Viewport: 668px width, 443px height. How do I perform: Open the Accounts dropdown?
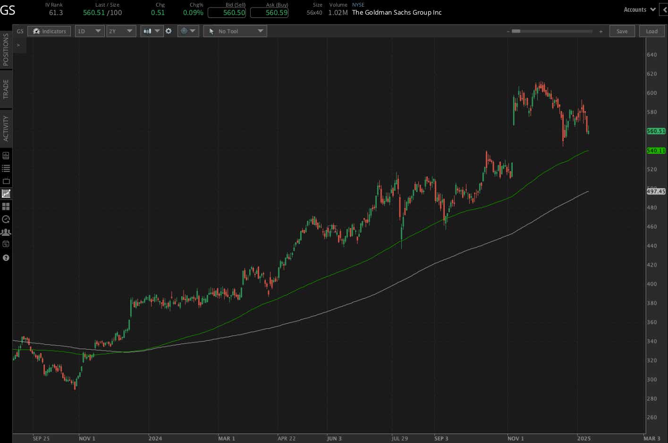(x=639, y=9)
